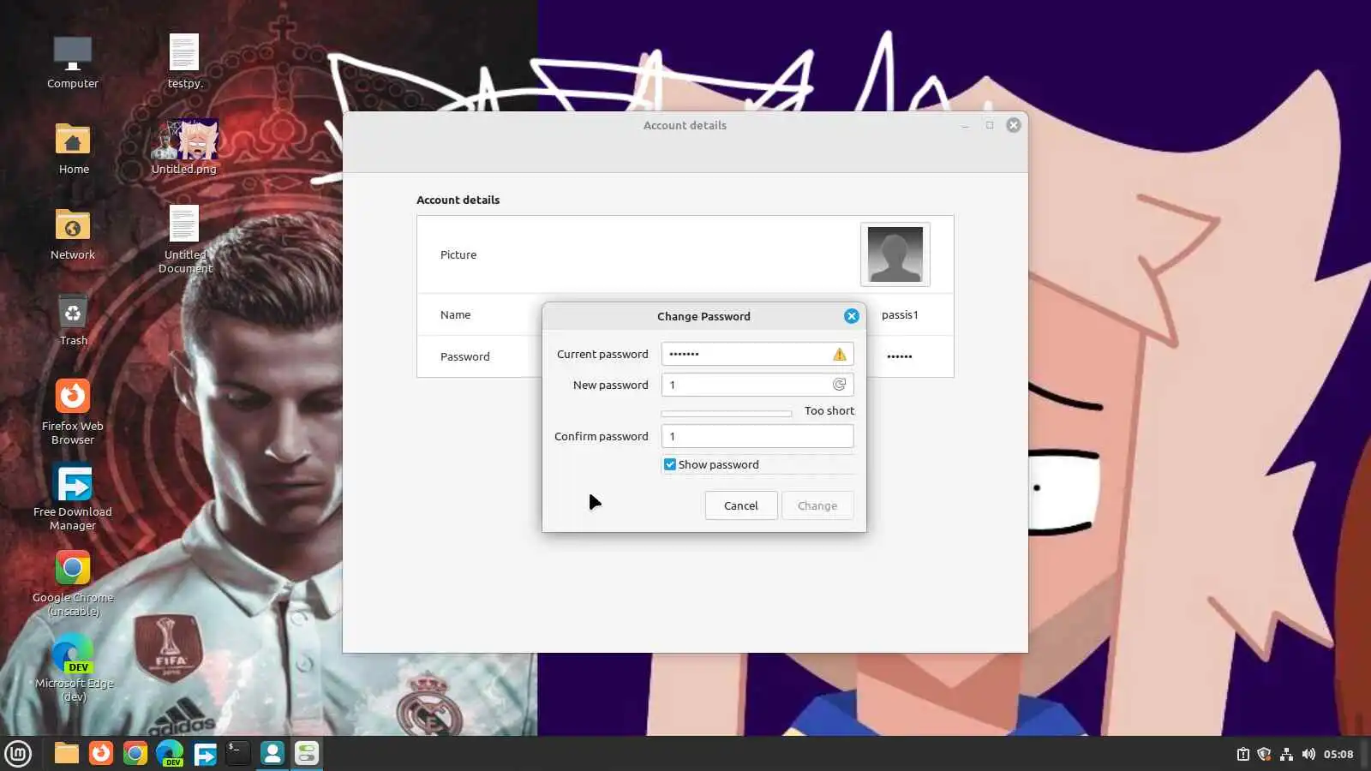
Task: Click the "Current password" label
Action: [602, 354]
